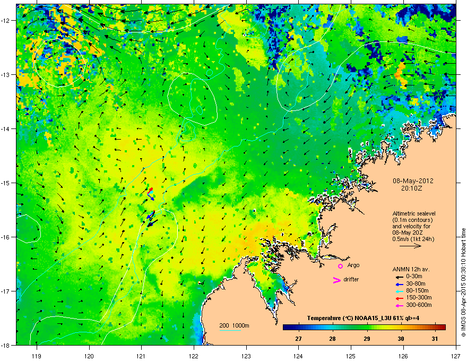Click the blue 30-80m arrow legend icon

[x=400, y=285]
